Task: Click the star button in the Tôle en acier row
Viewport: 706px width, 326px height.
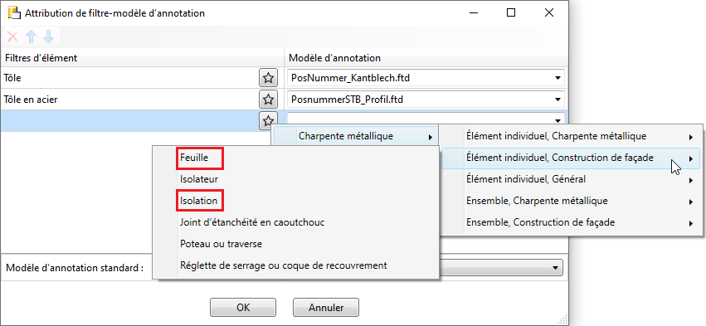Action: [268, 100]
